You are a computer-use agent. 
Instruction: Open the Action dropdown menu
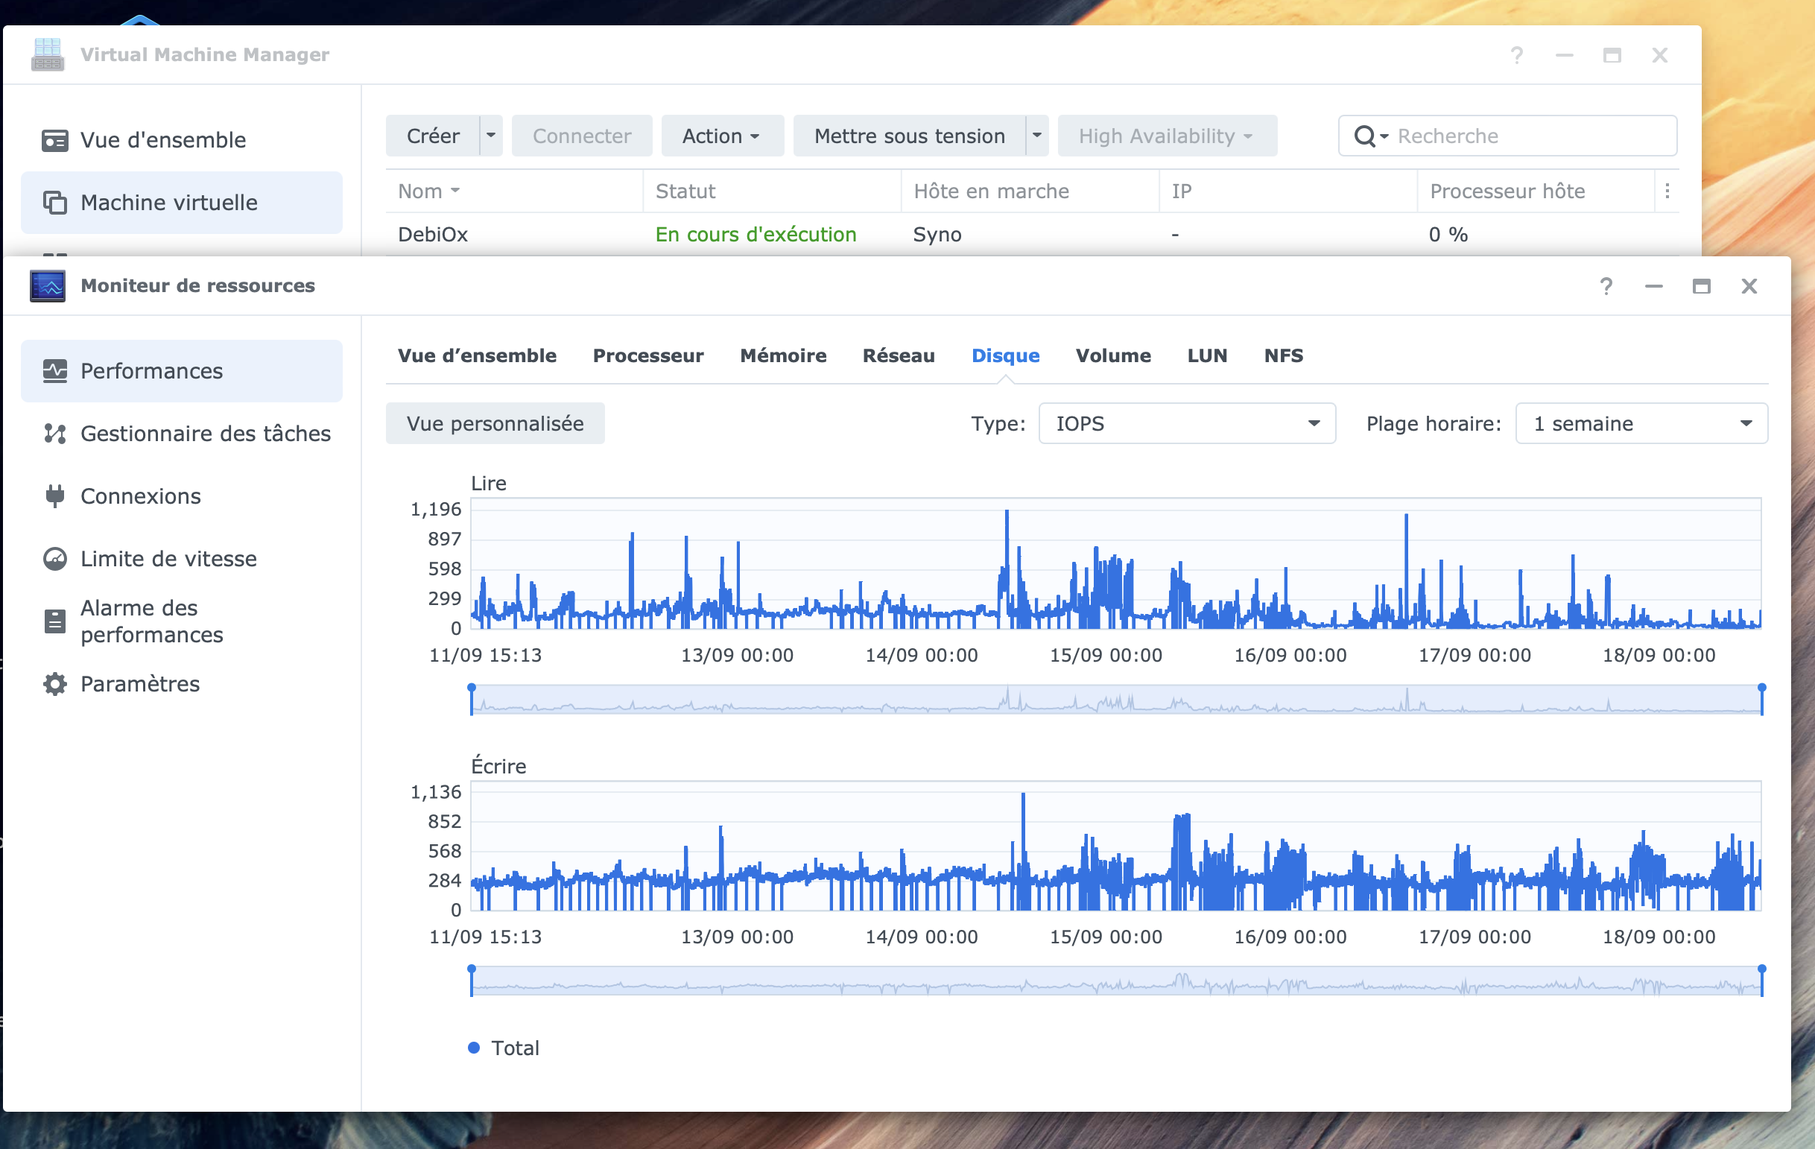tap(721, 136)
